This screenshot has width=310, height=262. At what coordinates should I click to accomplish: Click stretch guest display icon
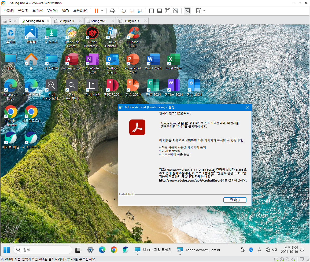click(198, 11)
